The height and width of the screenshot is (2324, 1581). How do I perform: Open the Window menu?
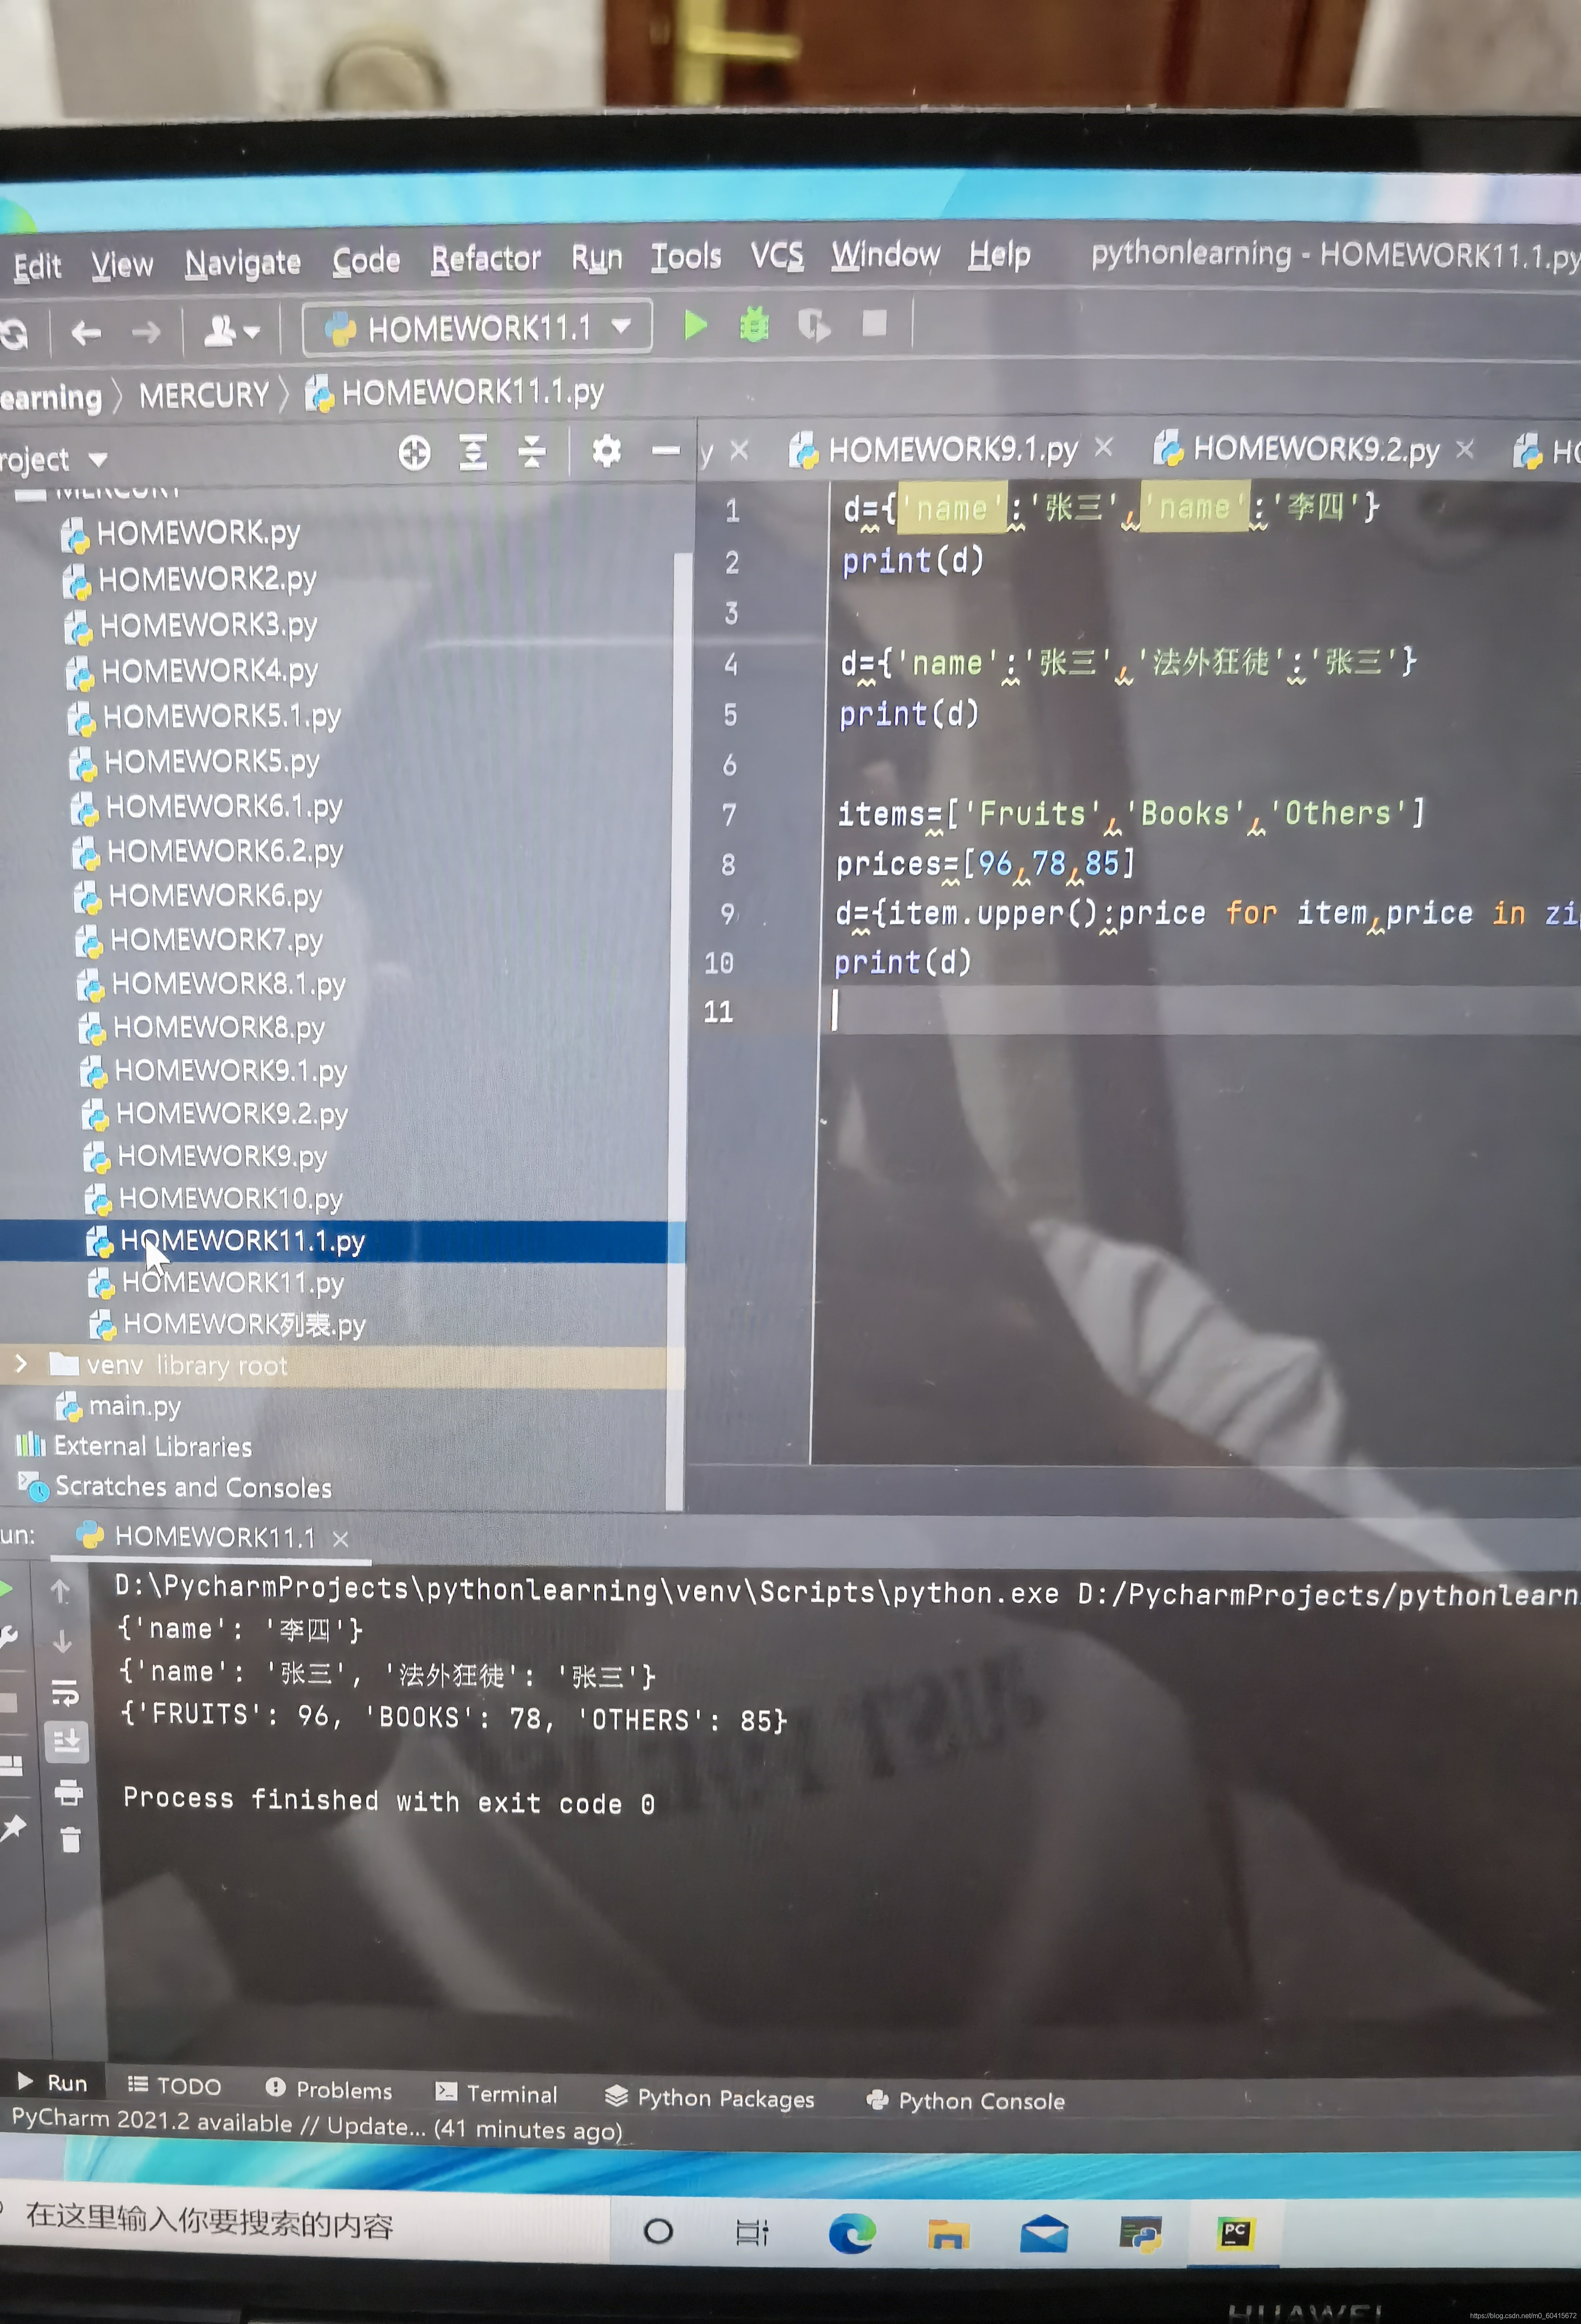tap(886, 255)
